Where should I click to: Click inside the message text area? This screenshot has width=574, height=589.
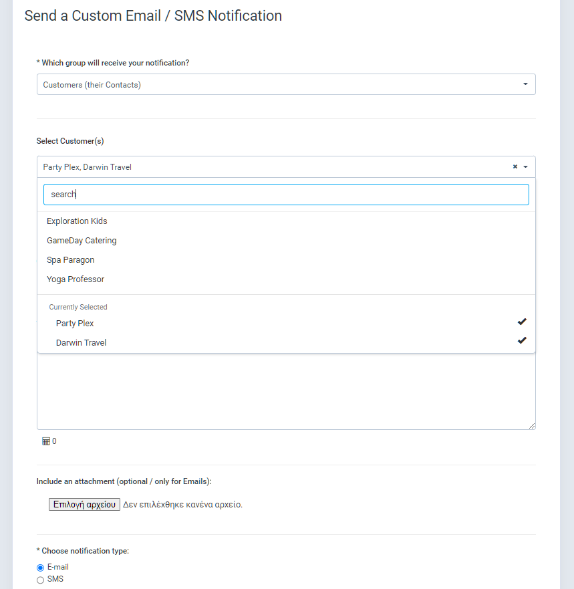[286, 391]
